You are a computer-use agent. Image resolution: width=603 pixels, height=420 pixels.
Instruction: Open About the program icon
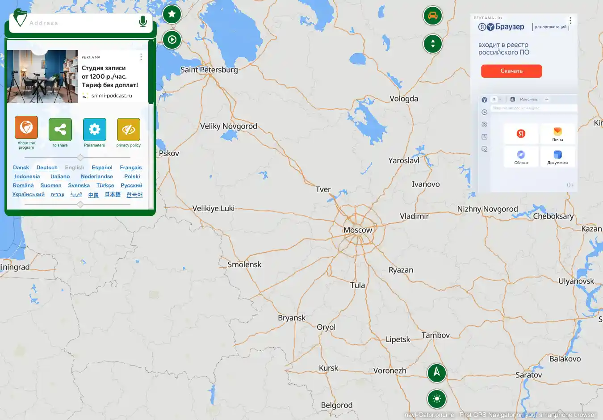26,128
